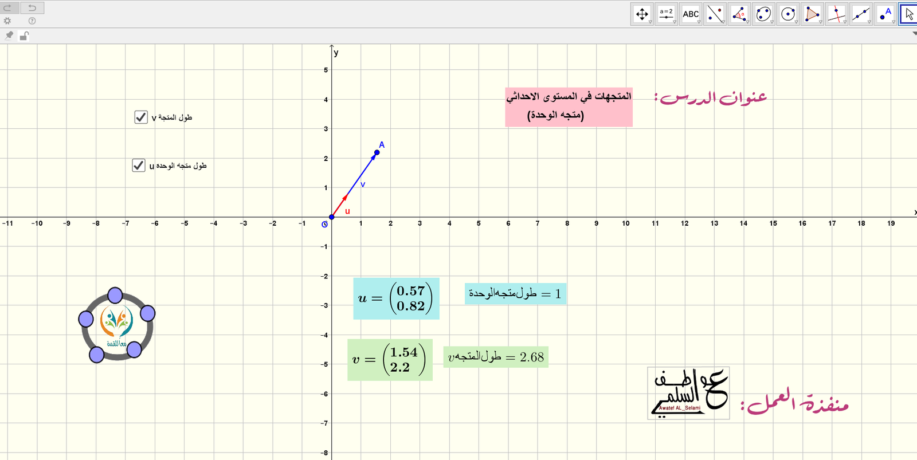This screenshot has height=460, width=917.
Task: Select the Slider a=2 tool
Action: coord(666,14)
